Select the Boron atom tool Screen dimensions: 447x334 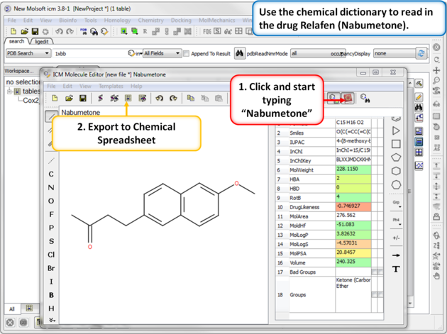(51, 295)
